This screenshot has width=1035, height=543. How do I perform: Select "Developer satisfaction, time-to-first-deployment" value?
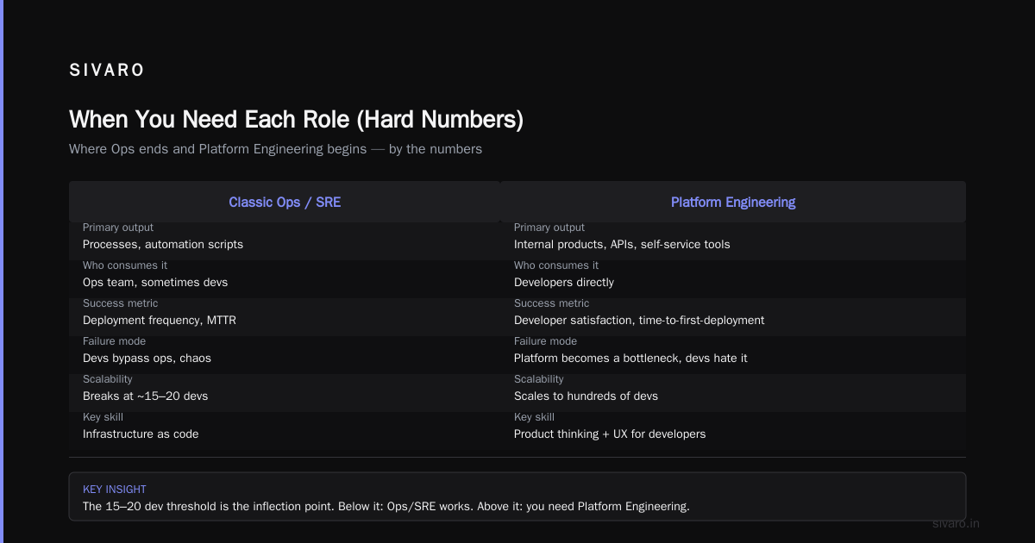[639, 321]
